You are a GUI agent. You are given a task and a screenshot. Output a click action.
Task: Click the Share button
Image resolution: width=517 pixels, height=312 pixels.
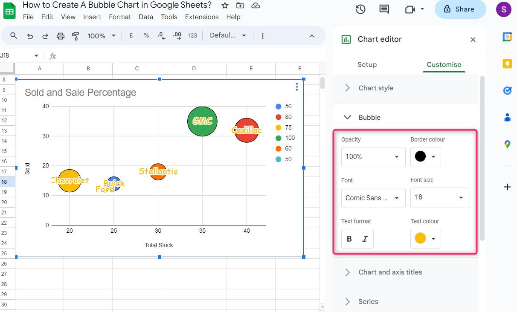click(x=460, y=9)
